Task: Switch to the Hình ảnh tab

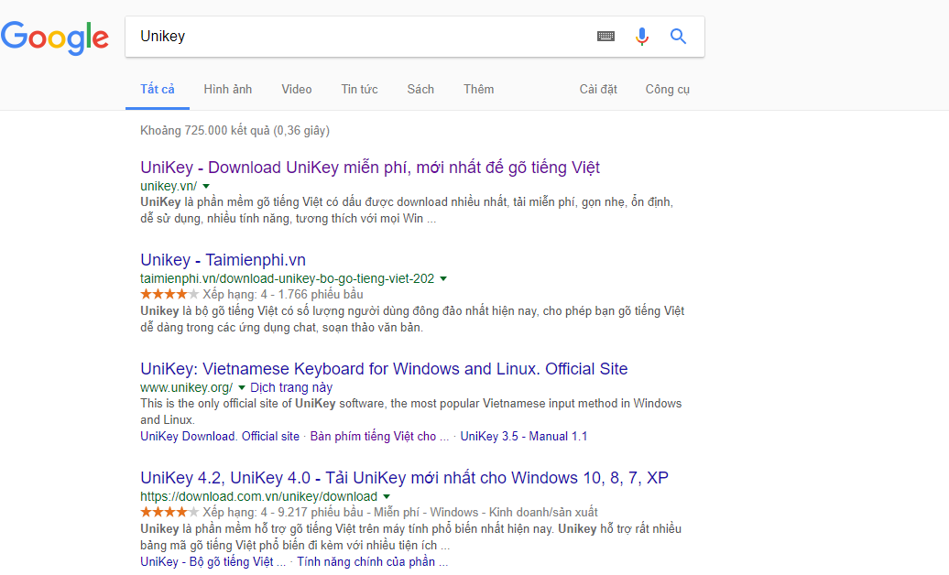Action: (x=227, y=90)
